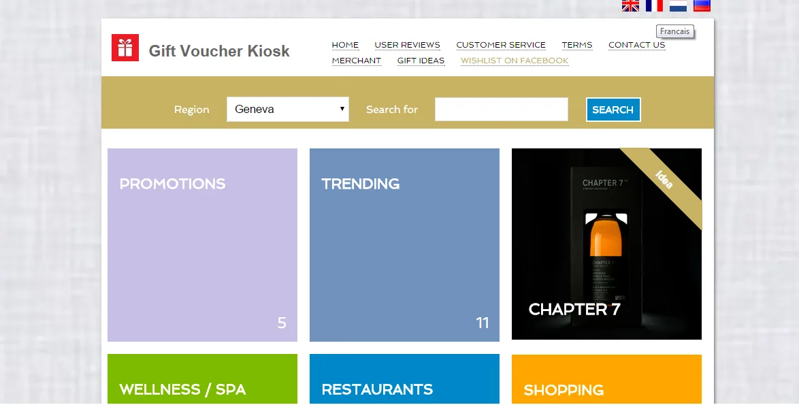The image size is (799, 405).
Task: Go to the HOME menu item
Action: [345, 45]
